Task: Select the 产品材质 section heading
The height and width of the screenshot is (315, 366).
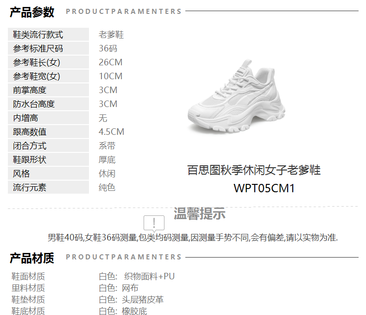Action: (x=32, y=258)
